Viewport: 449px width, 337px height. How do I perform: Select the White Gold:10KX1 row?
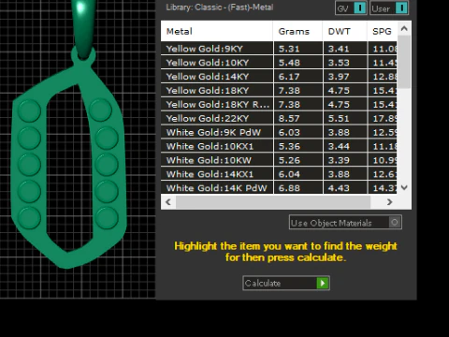pos(279,146)
